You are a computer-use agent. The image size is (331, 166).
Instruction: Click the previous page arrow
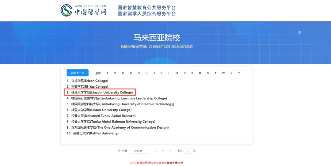(x=155, y=151)
